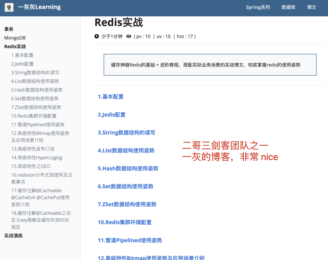The width and height of the screenshot is (328, 260).
Task: Open sidebar item 11.管道Pipelined使用姿势
Action: point(38,125)
